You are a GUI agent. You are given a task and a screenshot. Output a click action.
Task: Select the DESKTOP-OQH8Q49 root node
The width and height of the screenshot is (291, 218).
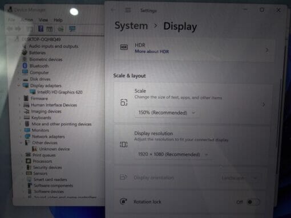coord(42,39)
